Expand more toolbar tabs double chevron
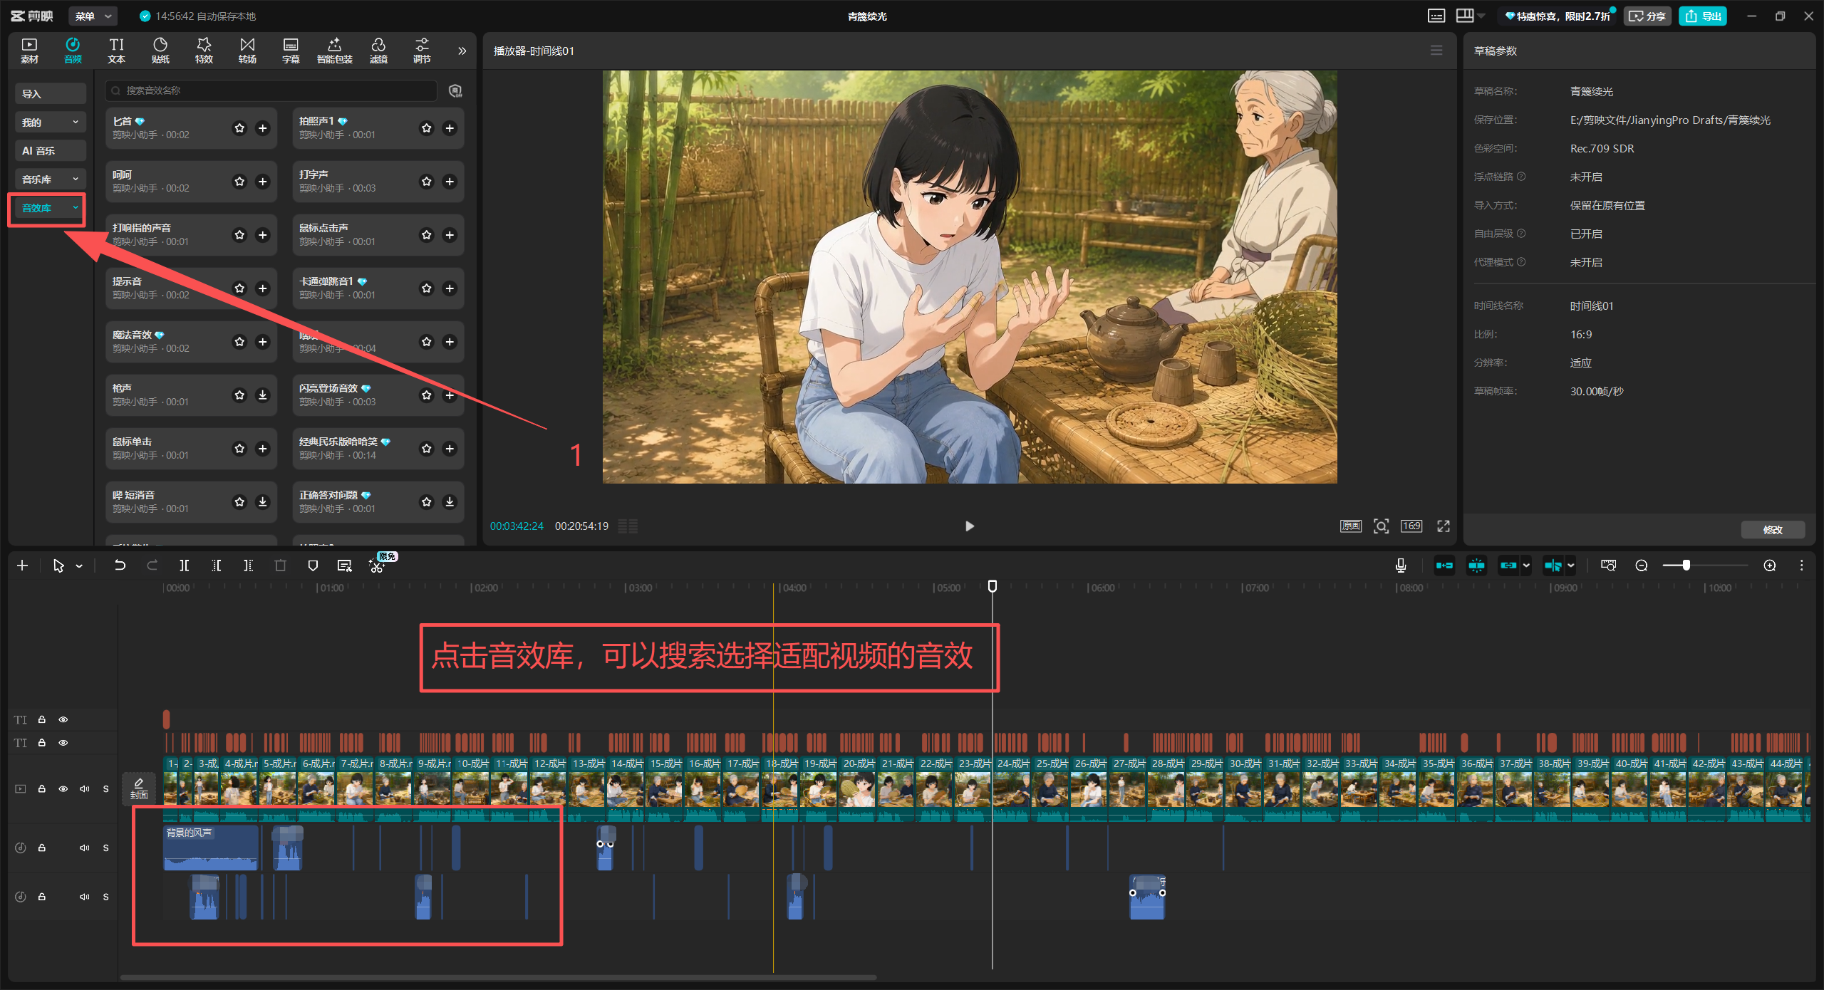 [x=462, y=51]
